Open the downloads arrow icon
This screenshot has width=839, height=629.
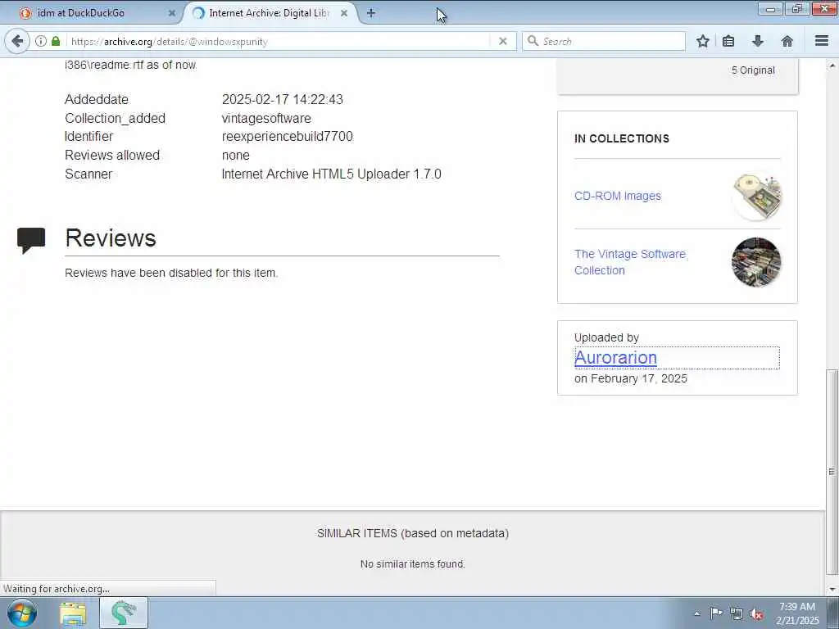758,41
